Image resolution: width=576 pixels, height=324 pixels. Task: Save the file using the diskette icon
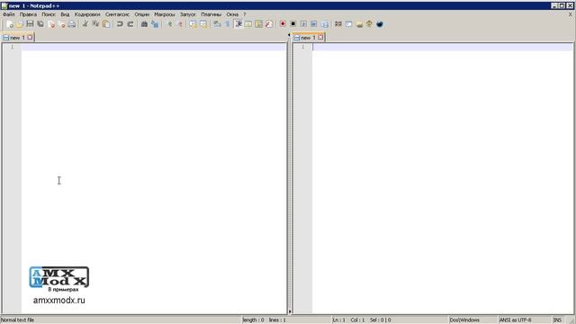30,24
